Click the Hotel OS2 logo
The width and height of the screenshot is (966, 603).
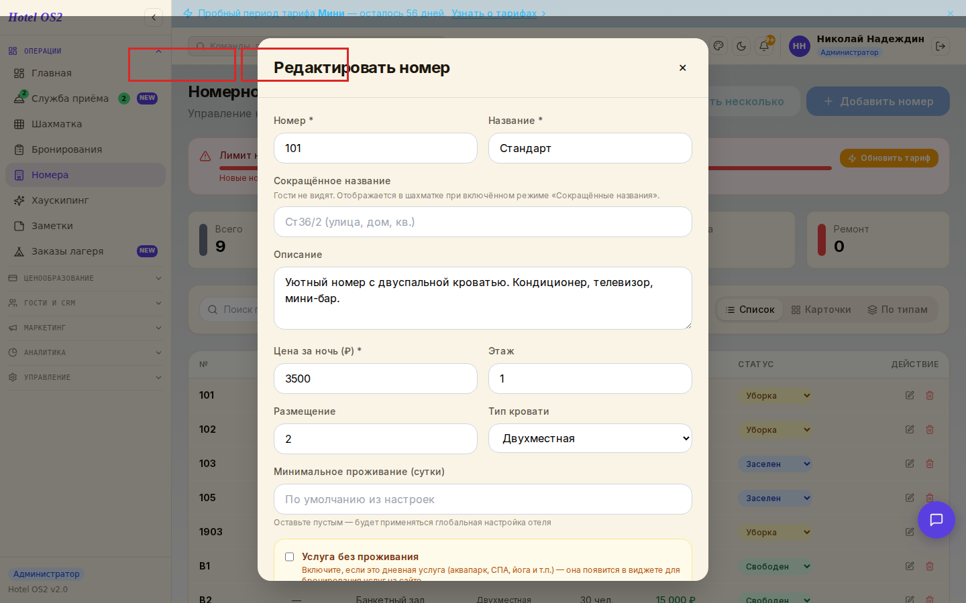coord(35,17)
